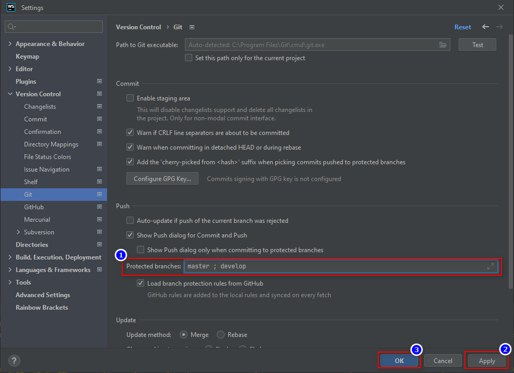The height and width of the screenshot is (373, 514).
Task: Click project icon next to Changelists
Action: pyautogui.click(x=100, y=106)
